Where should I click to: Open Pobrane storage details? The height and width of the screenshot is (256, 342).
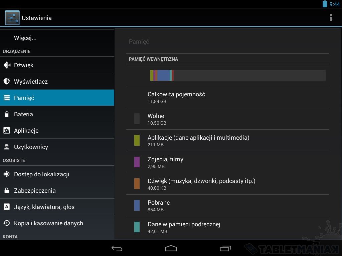click(227, 205)
